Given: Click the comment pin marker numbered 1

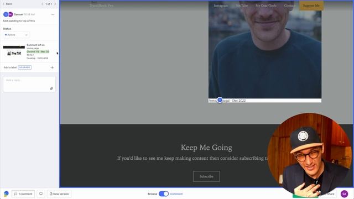Looking at the screenshot, I should click(220, 99).
